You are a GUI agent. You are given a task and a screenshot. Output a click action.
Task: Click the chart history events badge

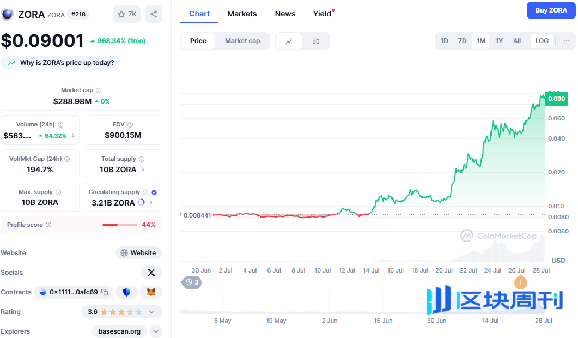coord(192,282)
